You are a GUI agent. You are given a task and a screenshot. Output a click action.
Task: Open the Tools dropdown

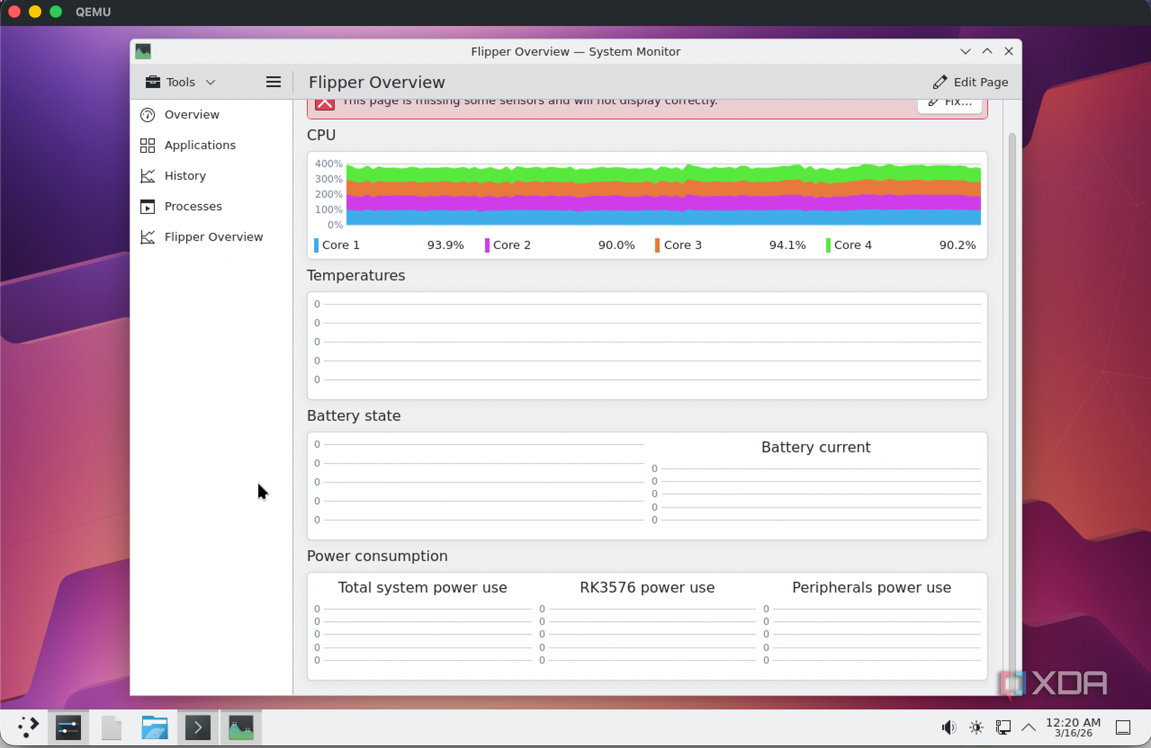tap(179, 82)
